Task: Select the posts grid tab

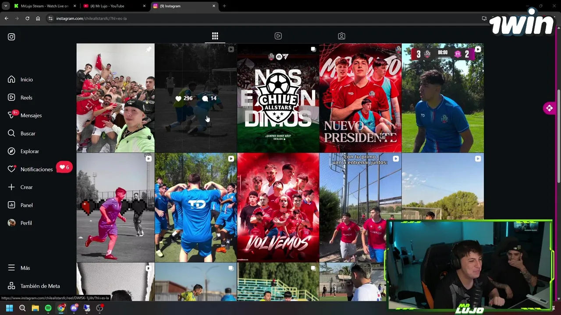Action: 215,36
